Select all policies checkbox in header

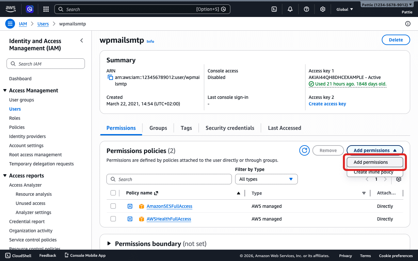113,193
